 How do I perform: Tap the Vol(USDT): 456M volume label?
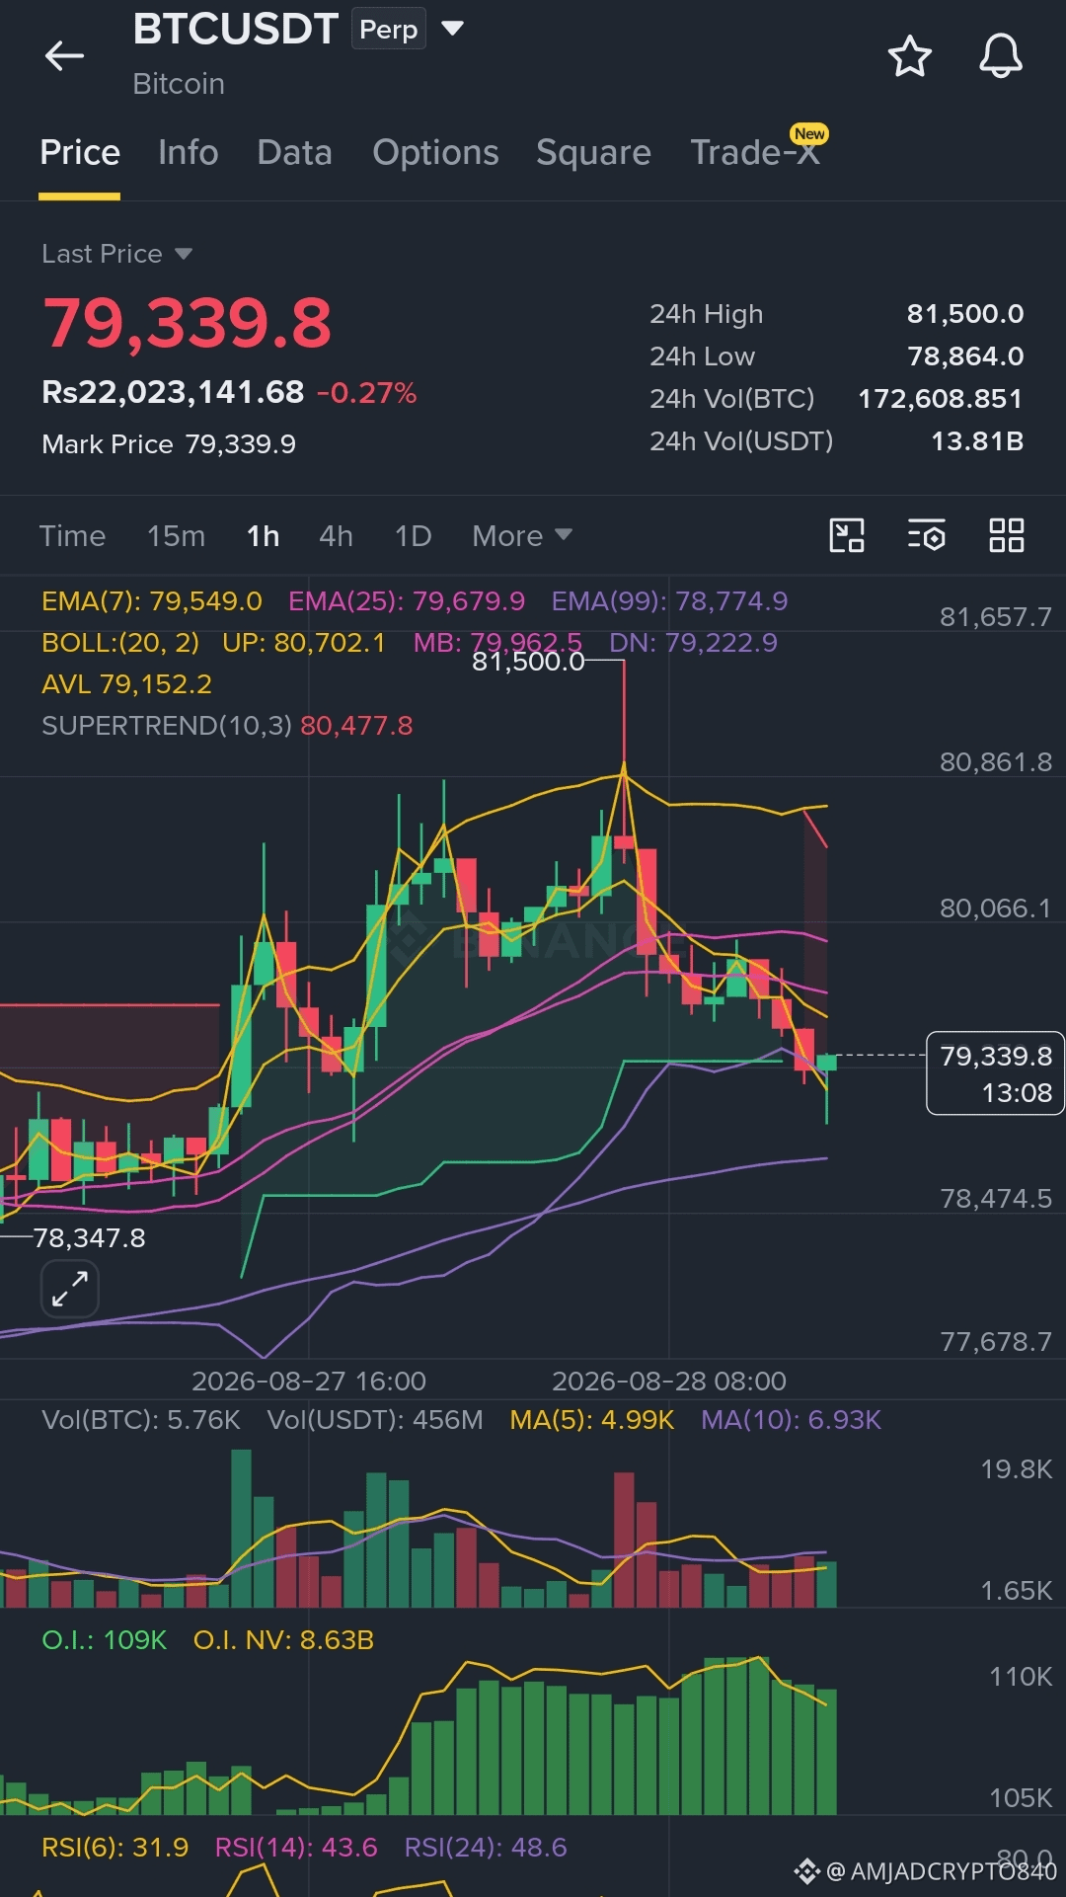point(375,1420)
